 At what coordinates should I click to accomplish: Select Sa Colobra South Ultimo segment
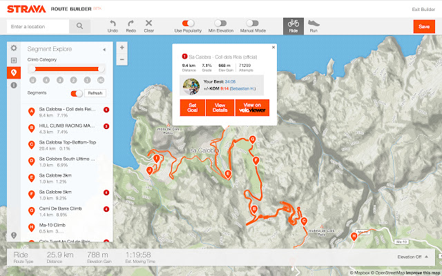click(x=68, y=162)
